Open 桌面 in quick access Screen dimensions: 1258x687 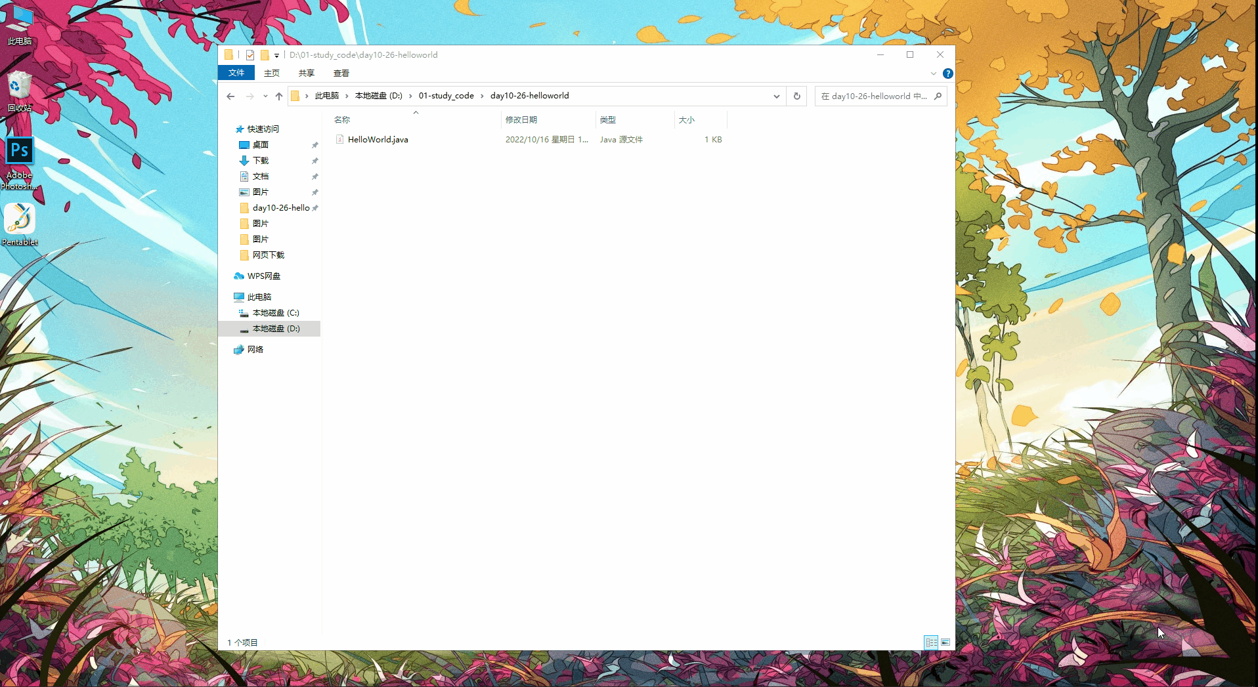pos(260,145)
